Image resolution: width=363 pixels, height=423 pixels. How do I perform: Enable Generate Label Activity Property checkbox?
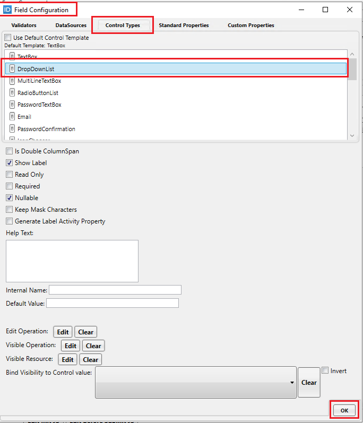[9, 221]
